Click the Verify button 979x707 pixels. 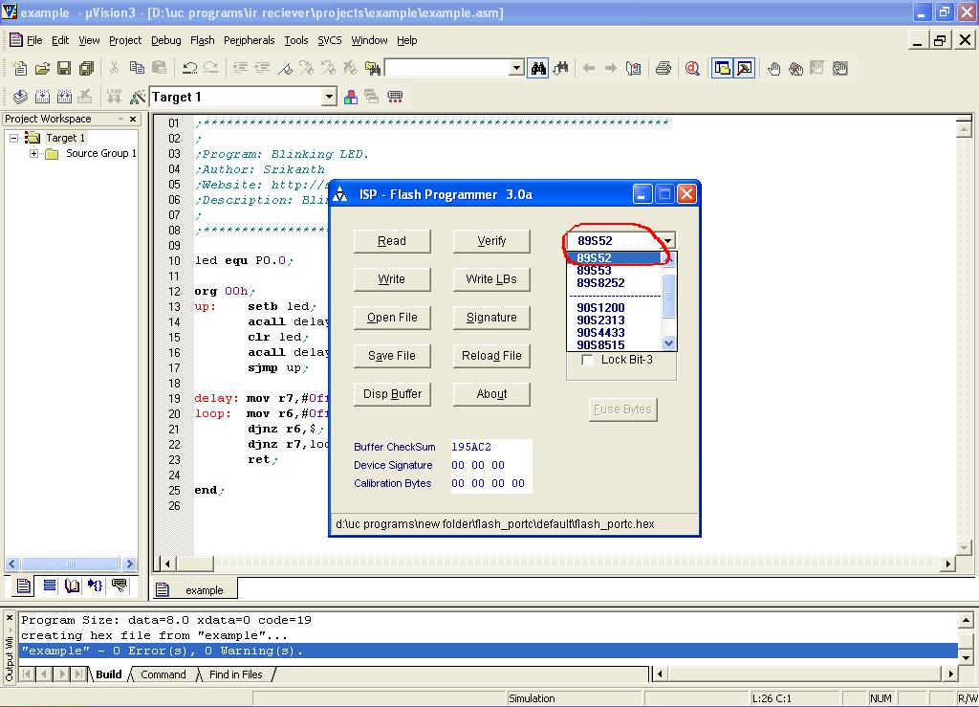click(491, 241)
